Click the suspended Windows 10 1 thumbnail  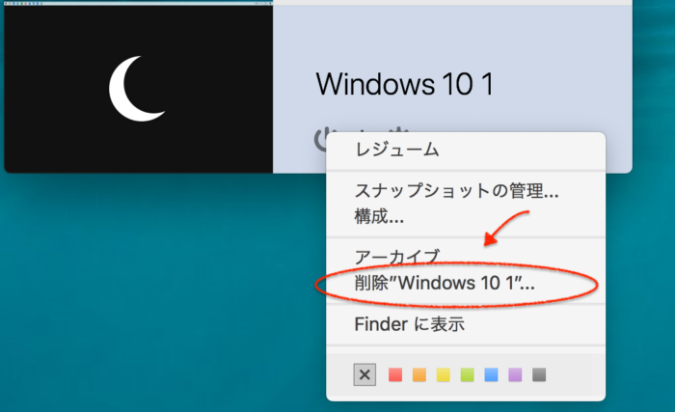139,89
